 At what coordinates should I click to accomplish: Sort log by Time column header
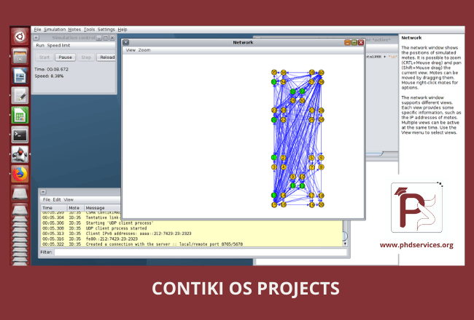54,208
